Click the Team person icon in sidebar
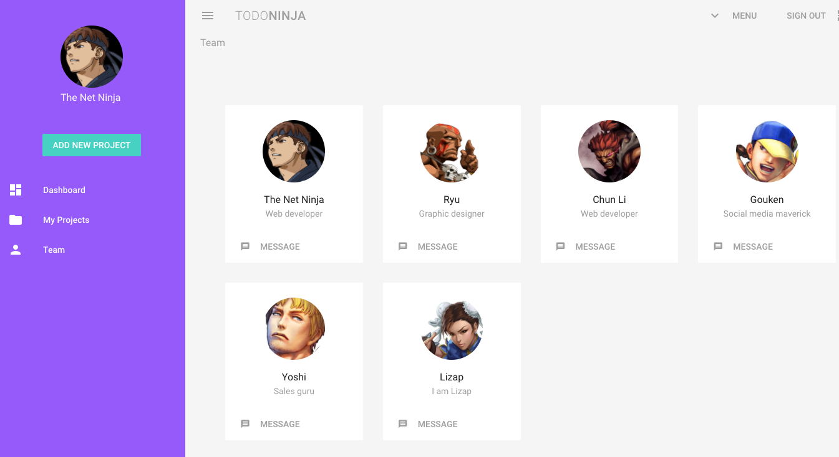This screenshot has height=457, width=839. point(16,250)
